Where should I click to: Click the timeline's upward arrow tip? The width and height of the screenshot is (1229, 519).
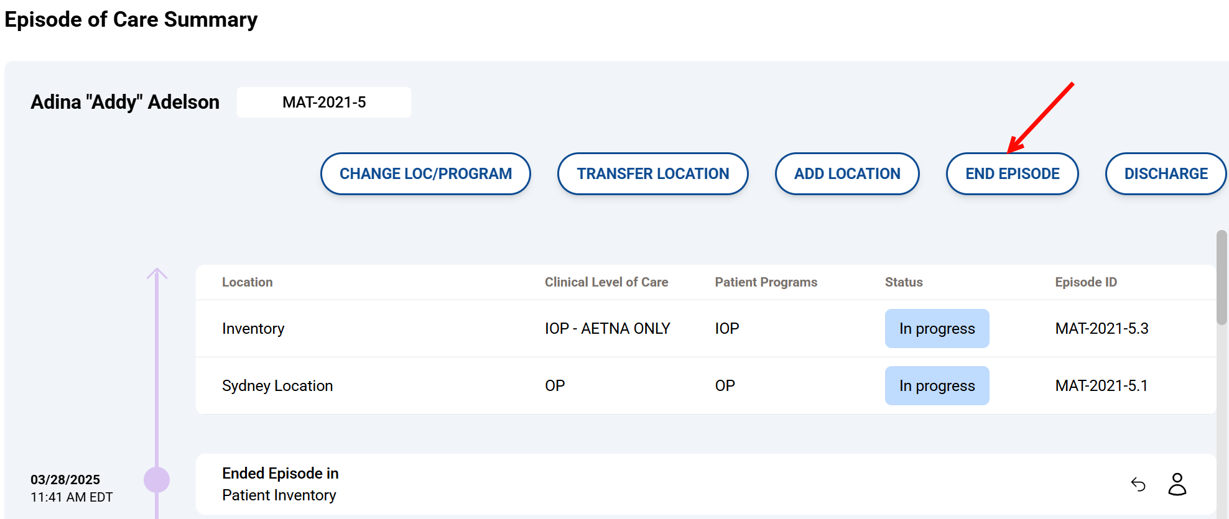pos(157,272)
